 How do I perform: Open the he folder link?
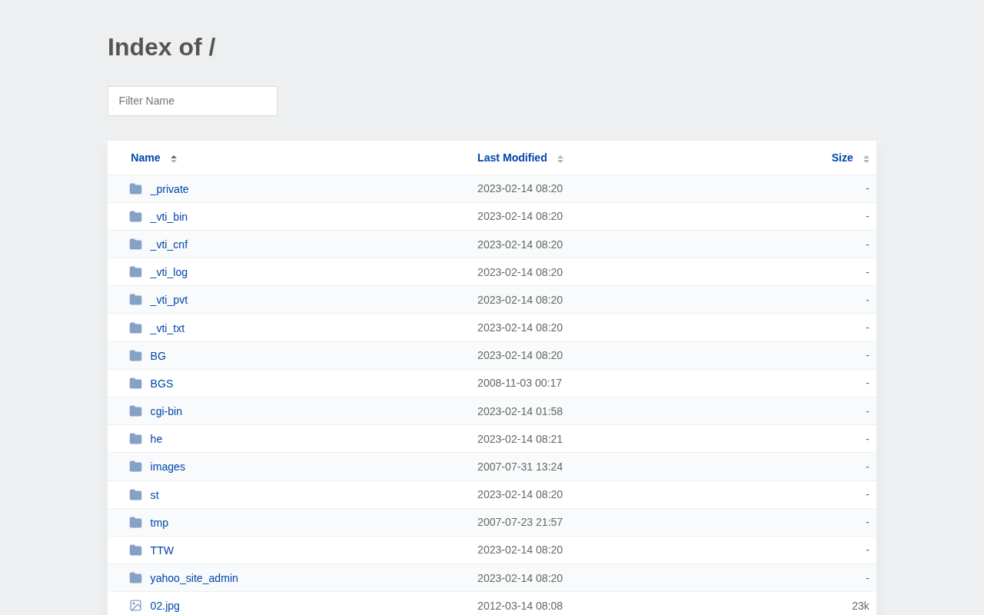point(156,439)
